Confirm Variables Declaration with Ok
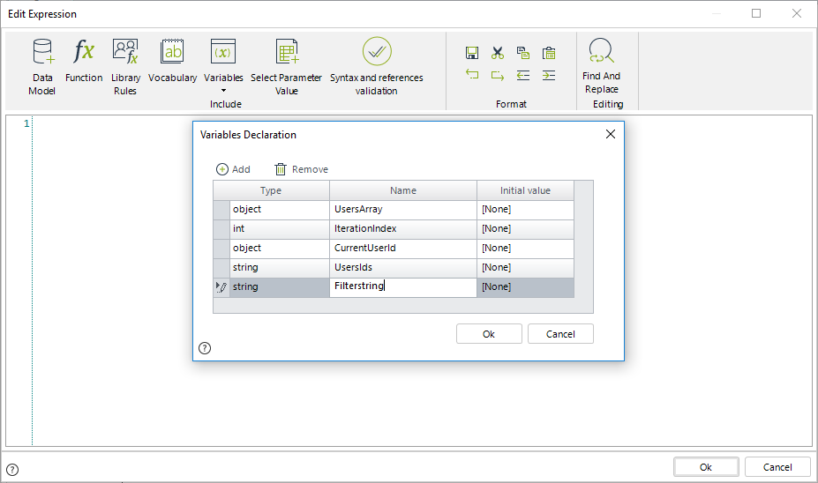Viewport: 818px width, 483px height. point(489,334)
